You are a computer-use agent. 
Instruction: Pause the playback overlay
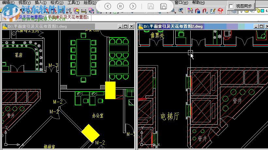pos(120,6)
